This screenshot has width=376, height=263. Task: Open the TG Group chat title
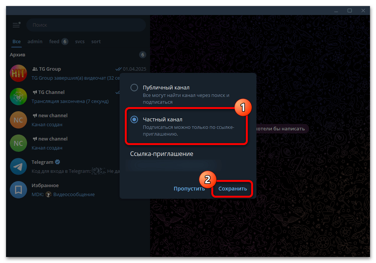click(50, 69)
